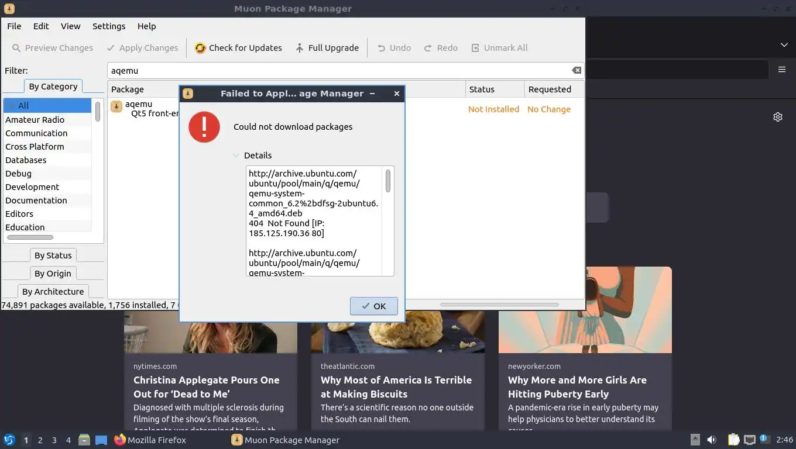796x449 pixels.
Task: Select Education category
Action: click(47, 227)
